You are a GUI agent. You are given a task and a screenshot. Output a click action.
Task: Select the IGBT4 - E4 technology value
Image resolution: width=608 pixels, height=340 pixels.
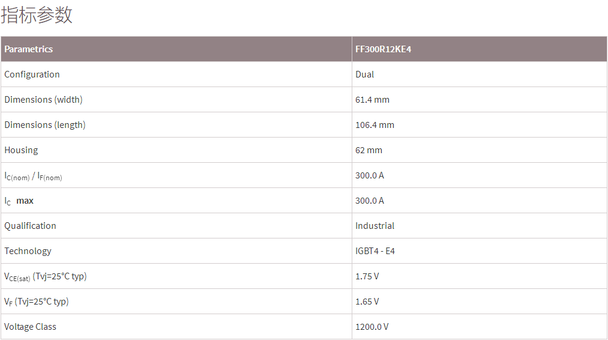point(375,251)
